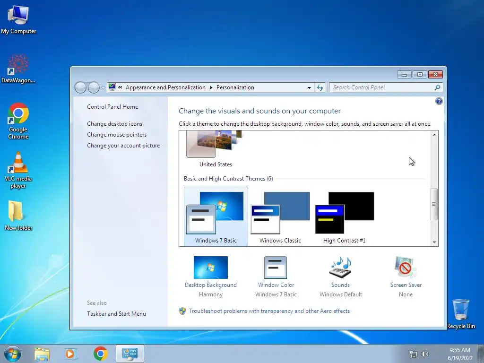Click the Windows Start orb
Viewport: 484px width, 363px height.
click(13, 354)
